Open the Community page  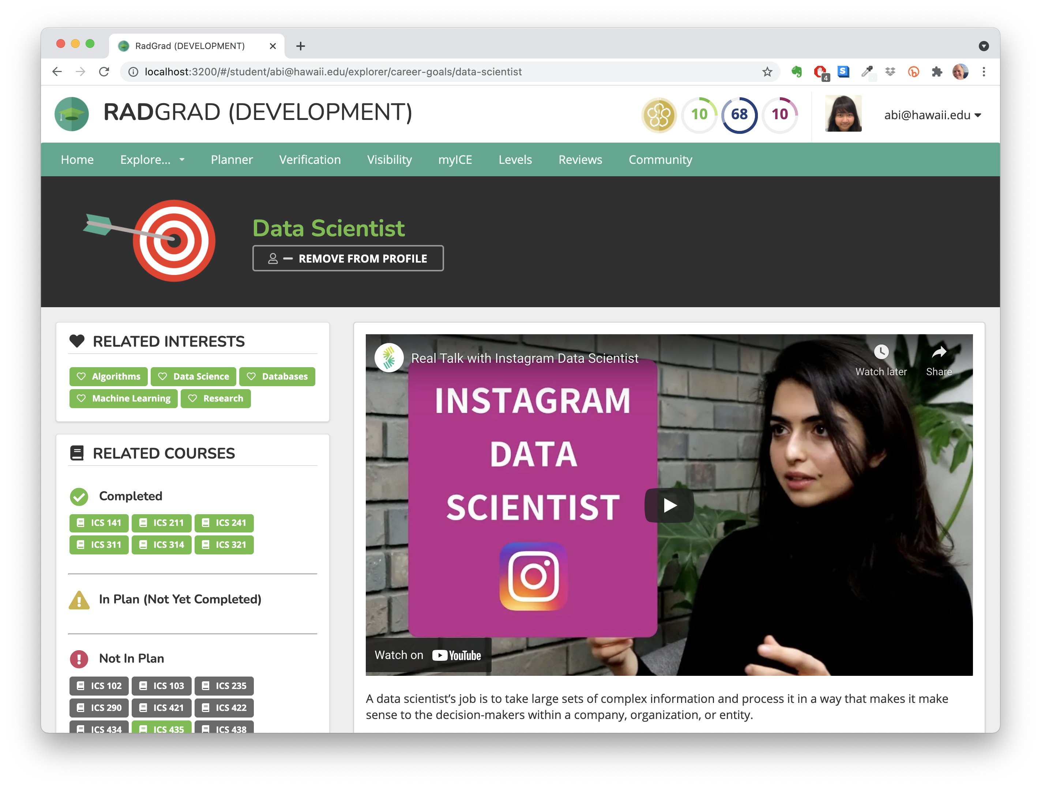tap(660, 159)
